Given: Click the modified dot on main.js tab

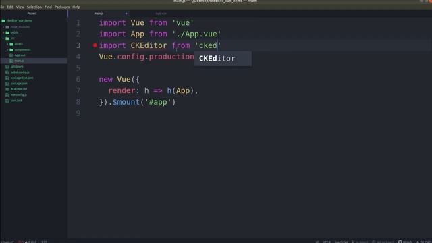Looking at the screenshot, I should pos(126,13).
